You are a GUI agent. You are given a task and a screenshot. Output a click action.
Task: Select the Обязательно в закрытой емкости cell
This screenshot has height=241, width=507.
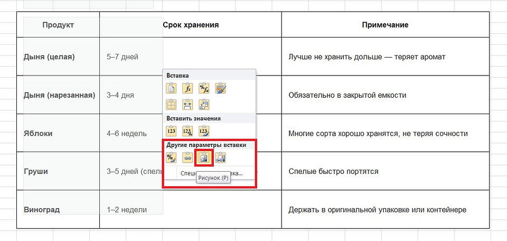[385, 95]
